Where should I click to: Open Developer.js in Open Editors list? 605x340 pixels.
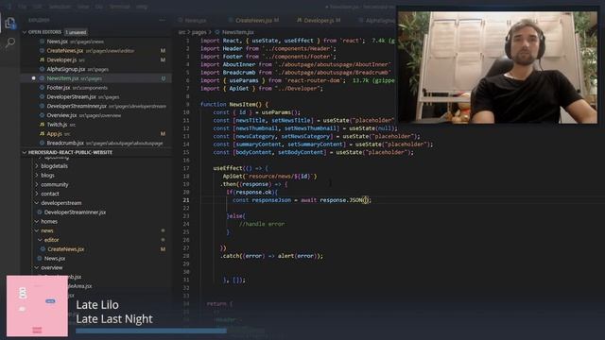96,59
